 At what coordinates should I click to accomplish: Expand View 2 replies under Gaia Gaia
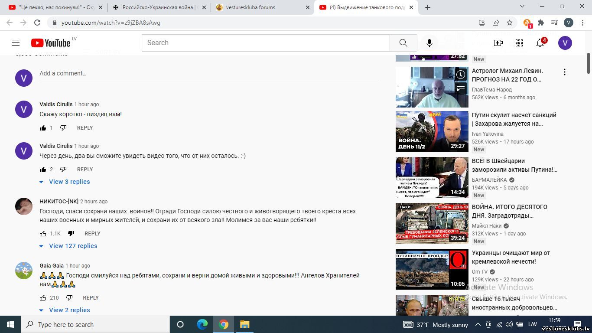coord(65,310)
